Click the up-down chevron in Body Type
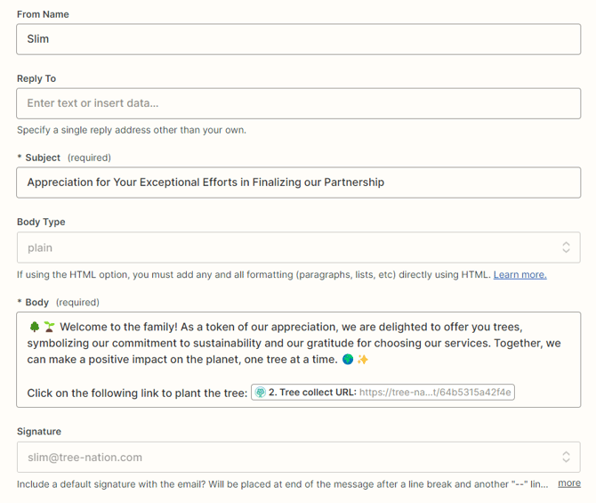Screen dimensions: 596x503 point(566,247)
